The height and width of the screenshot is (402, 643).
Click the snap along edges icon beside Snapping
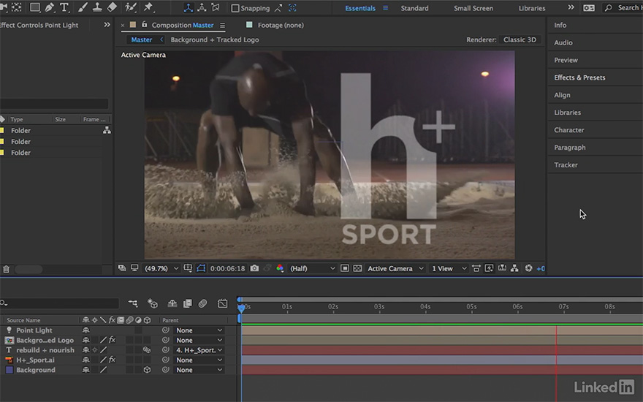click(x=278, y=8)
